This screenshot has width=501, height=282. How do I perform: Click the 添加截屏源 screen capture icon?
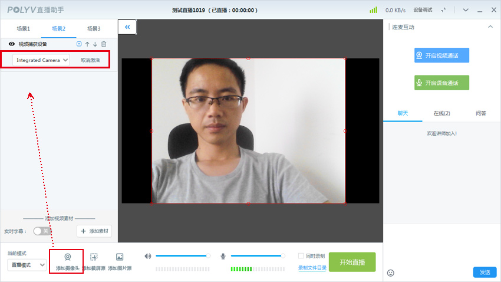point(94,258)
